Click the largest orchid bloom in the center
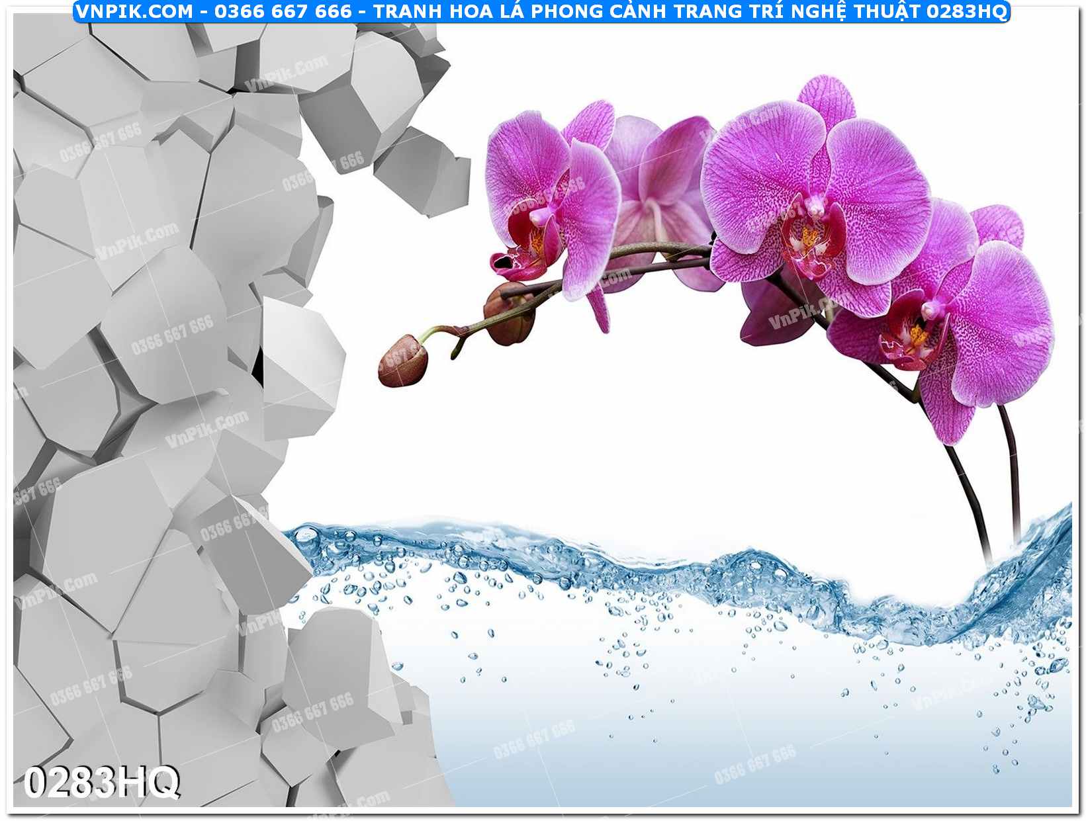The image size is (1086, 821). tap(814, 198)
